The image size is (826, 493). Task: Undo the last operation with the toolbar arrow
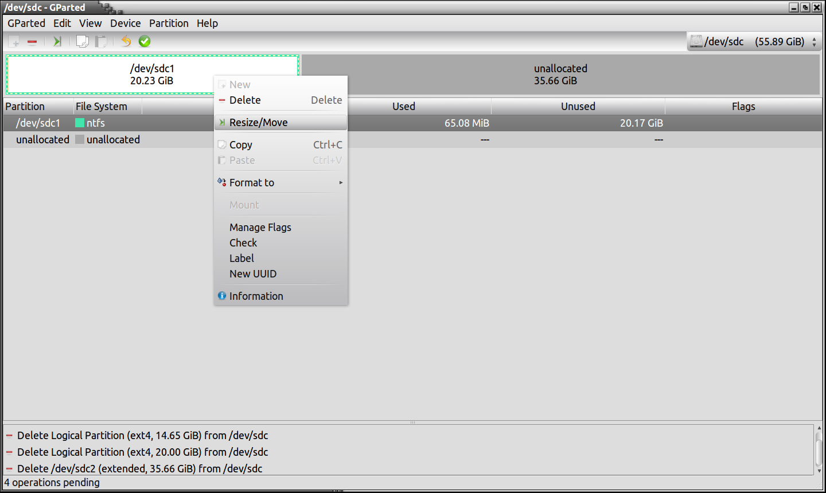tap(126, 41)
